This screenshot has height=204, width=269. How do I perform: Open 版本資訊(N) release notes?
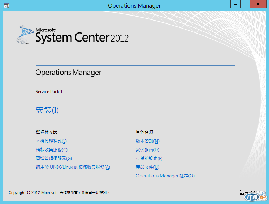148,141
